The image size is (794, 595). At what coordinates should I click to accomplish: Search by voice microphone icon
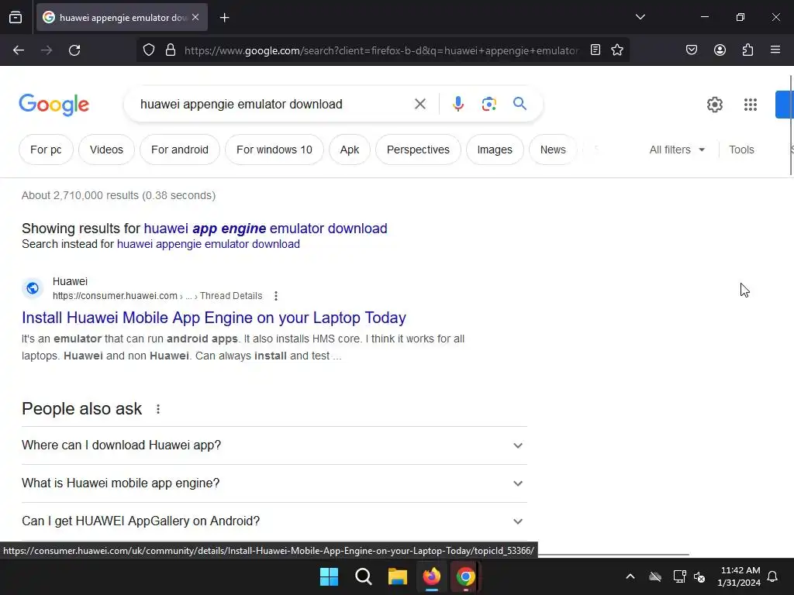click(457, 104)
